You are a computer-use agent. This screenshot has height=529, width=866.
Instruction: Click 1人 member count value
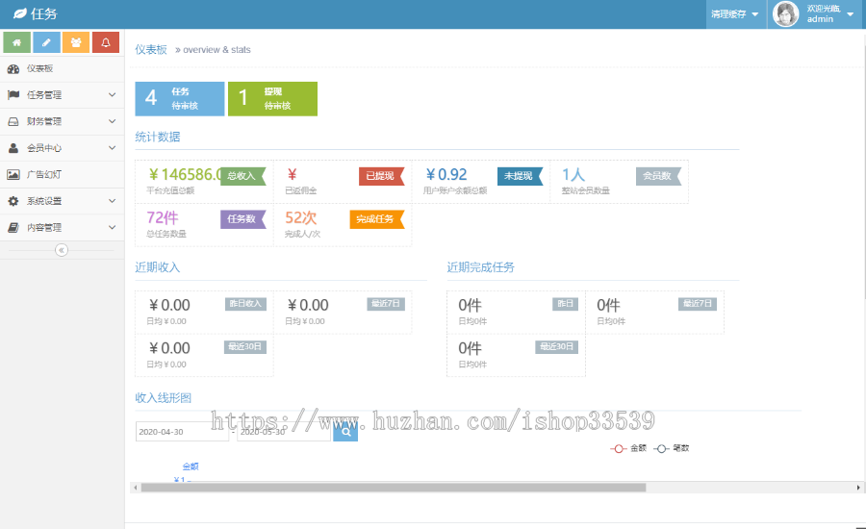tap(573, 175)
